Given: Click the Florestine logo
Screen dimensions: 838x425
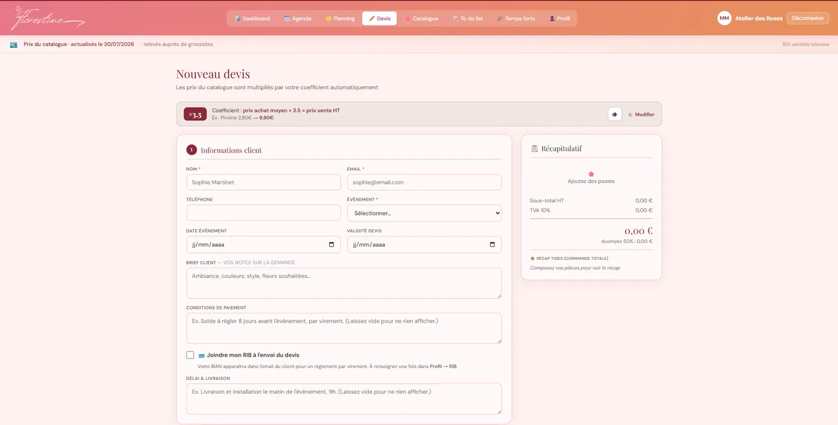Looking at the screenshot, I should [x=47, y=18].
